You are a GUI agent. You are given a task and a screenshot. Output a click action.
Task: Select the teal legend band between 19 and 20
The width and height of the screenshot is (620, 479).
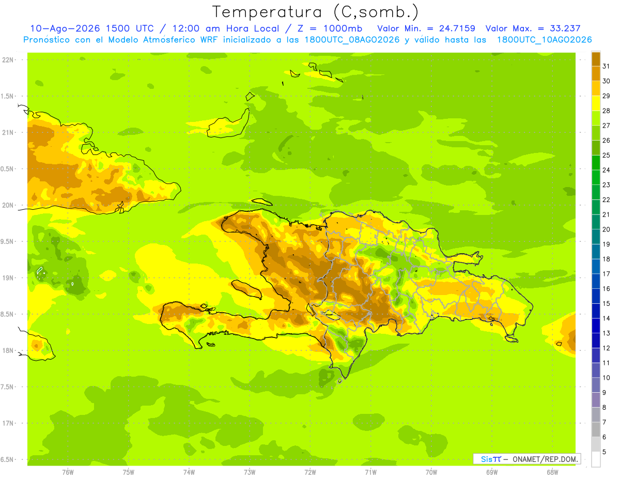click(x=596, y=237)
